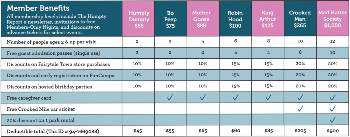Click Mad Hatter's $900 deductible total cell
The width and height of the screenshot is (350, 137).
(x=333, y=131)
